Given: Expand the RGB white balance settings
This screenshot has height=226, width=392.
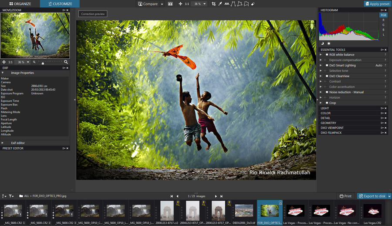Looking at the screenshot, I should [321, 55].
